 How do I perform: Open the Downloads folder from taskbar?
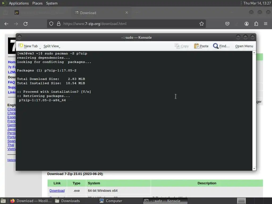tap(67, 201)
